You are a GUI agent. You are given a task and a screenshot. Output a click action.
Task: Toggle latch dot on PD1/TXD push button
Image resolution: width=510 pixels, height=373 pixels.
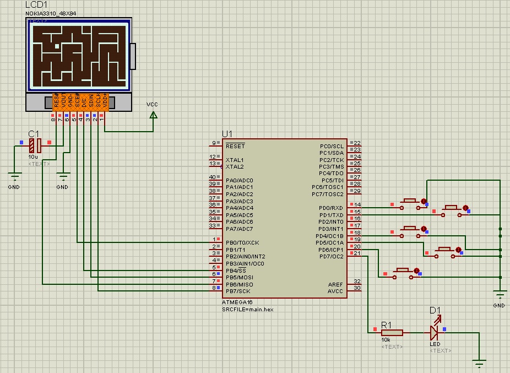click(x=465, y=208)
